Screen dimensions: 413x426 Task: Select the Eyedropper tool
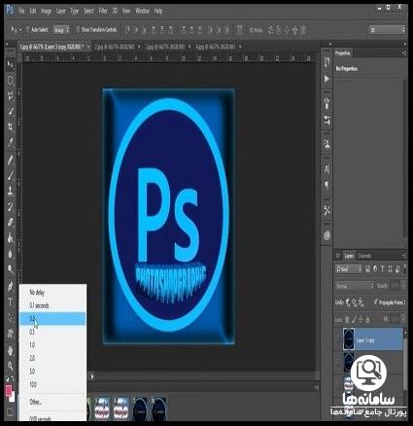click(x=11, y=142)
